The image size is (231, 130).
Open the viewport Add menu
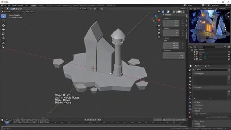(x=27, y=12)
